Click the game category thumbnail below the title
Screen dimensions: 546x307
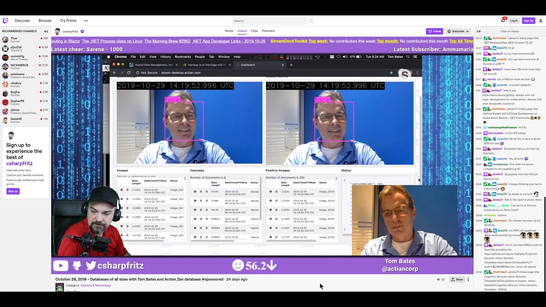60,287
